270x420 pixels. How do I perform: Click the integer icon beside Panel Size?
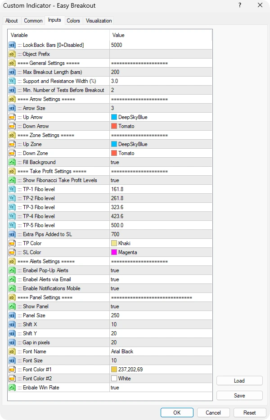(x=12, y=315)
